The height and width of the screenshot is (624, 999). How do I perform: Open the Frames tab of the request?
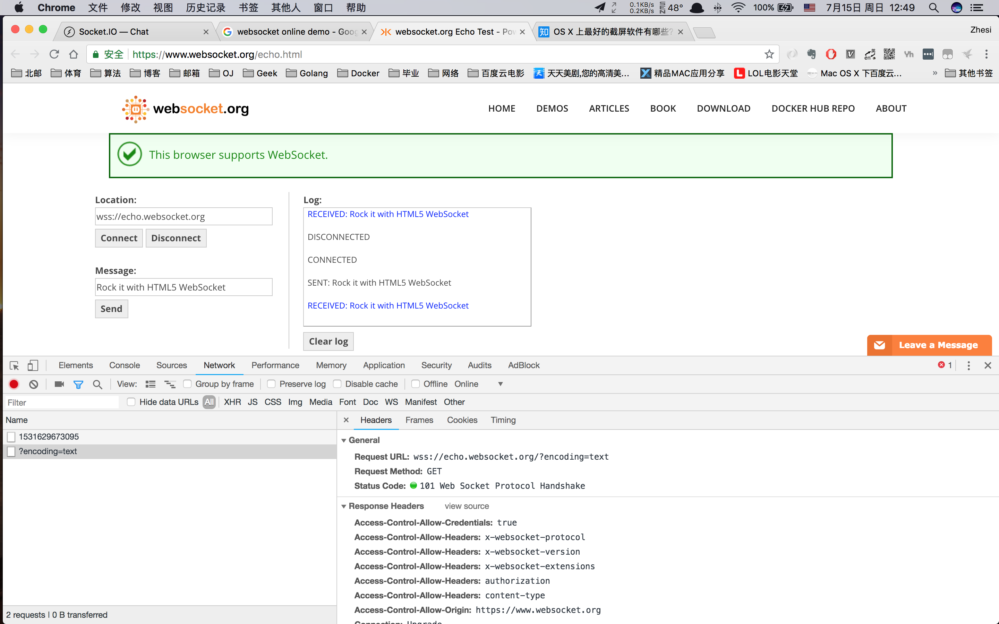click(x=419, y=420)
